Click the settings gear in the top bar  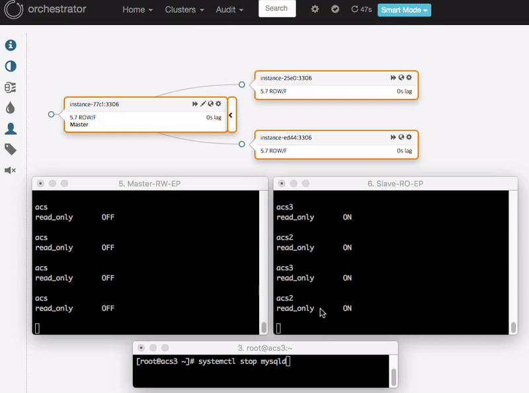315,9
